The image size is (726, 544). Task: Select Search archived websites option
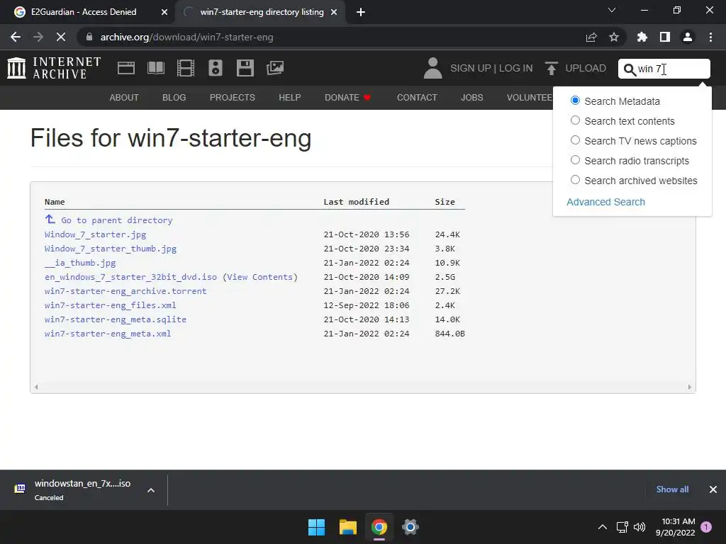tap(575, 180)
